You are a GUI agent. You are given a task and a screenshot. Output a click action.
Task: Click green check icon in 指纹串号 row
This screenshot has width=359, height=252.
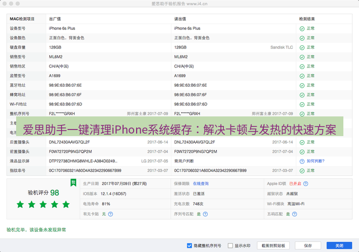[302, 171]
